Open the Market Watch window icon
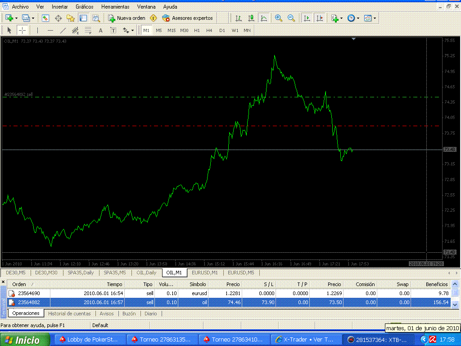Viewport: 461px width, 346px height. [x=45, y=18]
